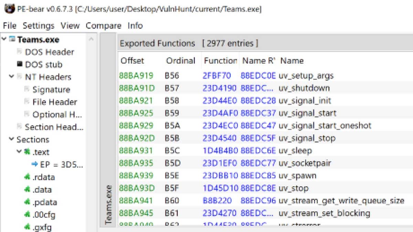Click the green .00cfg section icon

tap(27, 215)
